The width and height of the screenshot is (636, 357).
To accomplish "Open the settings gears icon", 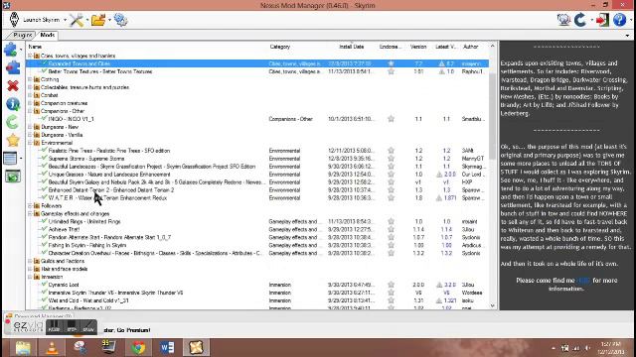I will coord(120,20).
